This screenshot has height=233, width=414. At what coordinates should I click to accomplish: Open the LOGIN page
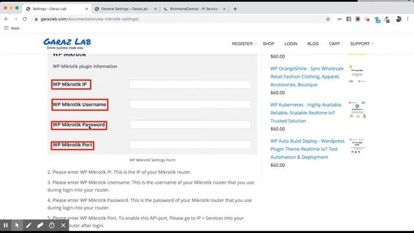(290, 43)
